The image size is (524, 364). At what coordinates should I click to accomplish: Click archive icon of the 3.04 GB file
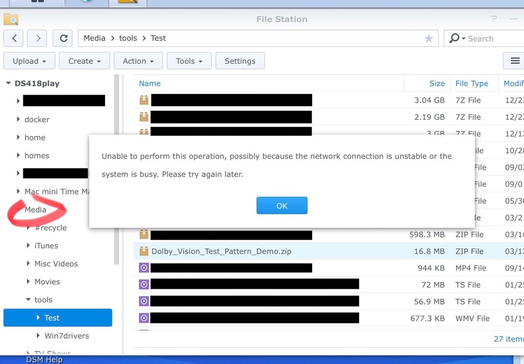point(144,100)
